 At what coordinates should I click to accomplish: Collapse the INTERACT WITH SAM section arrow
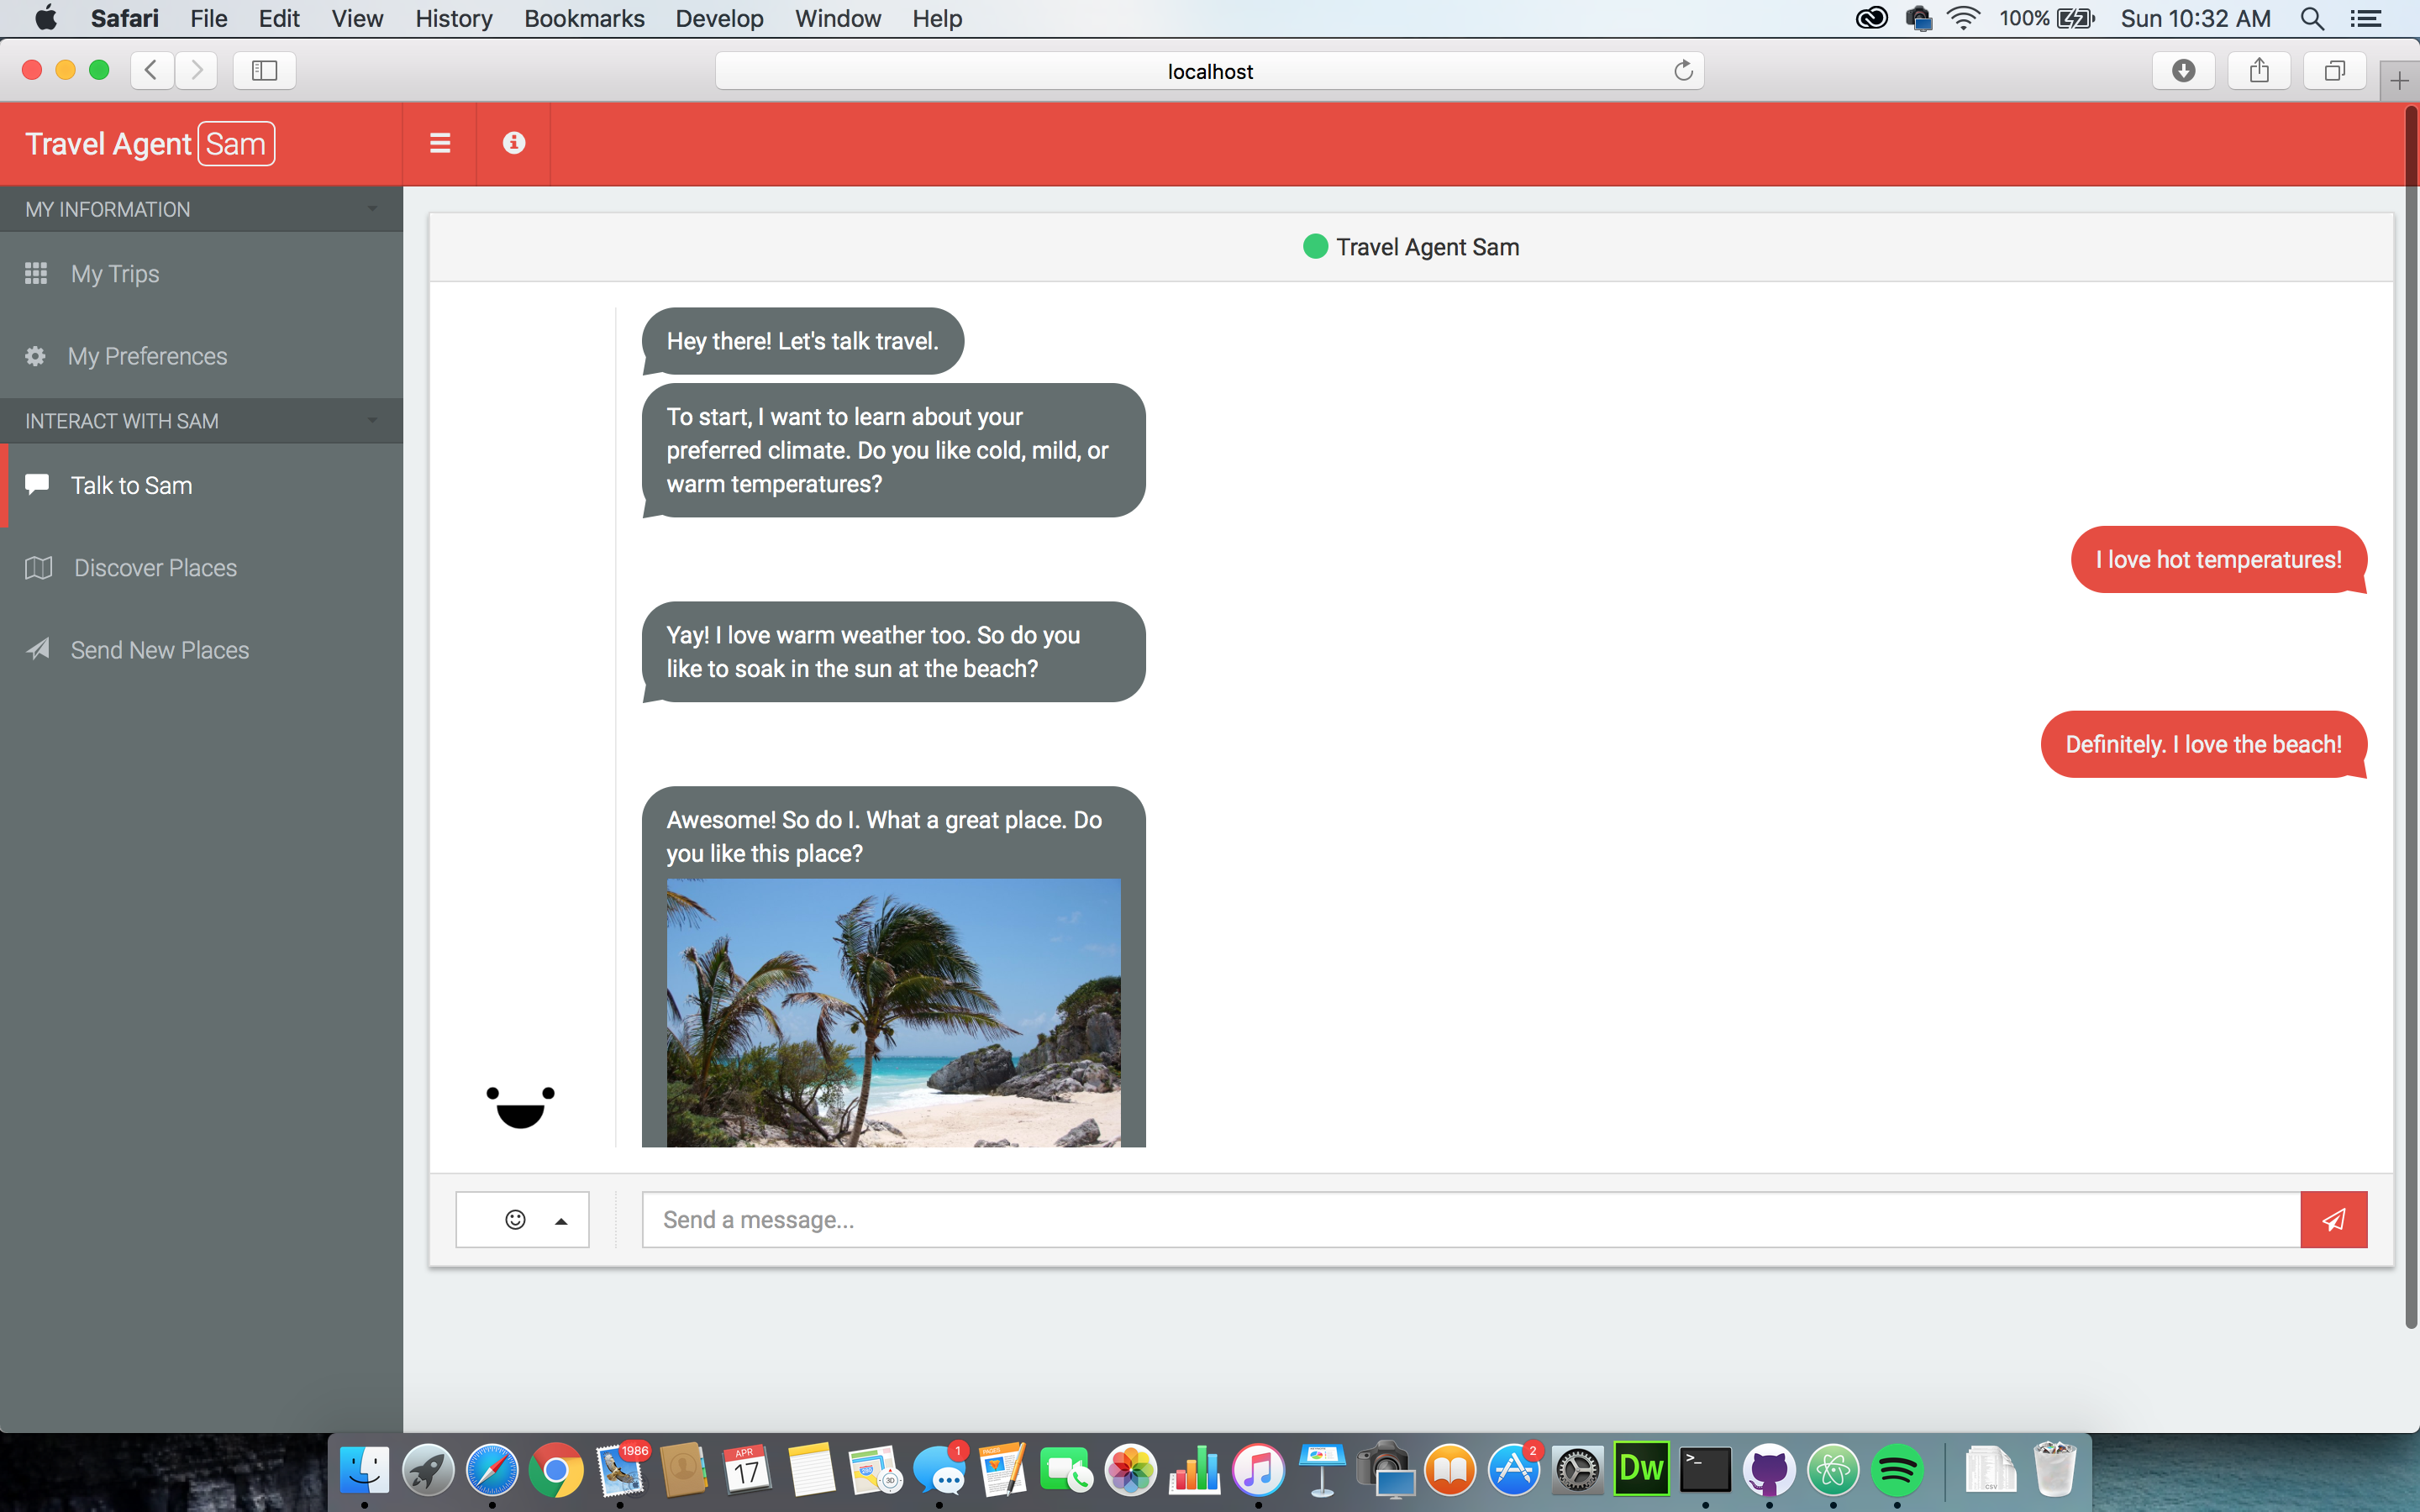373,420
